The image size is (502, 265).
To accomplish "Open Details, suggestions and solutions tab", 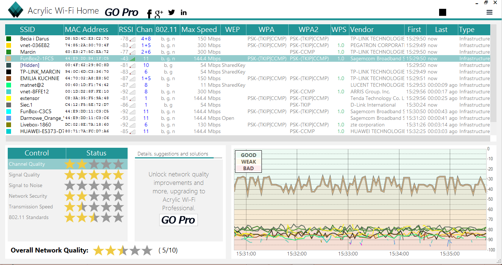I will 173,154.
